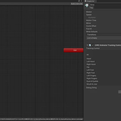The width and height of the screenshot is (121, 121).
Task: Click the Motion property label
Action: pyautogui.click(x=89, y=12)
